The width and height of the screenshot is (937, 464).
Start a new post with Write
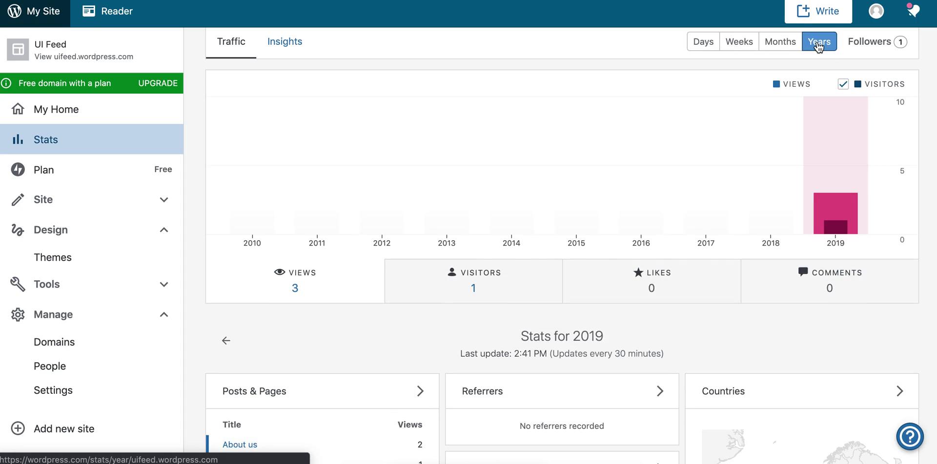coord(818,11)
